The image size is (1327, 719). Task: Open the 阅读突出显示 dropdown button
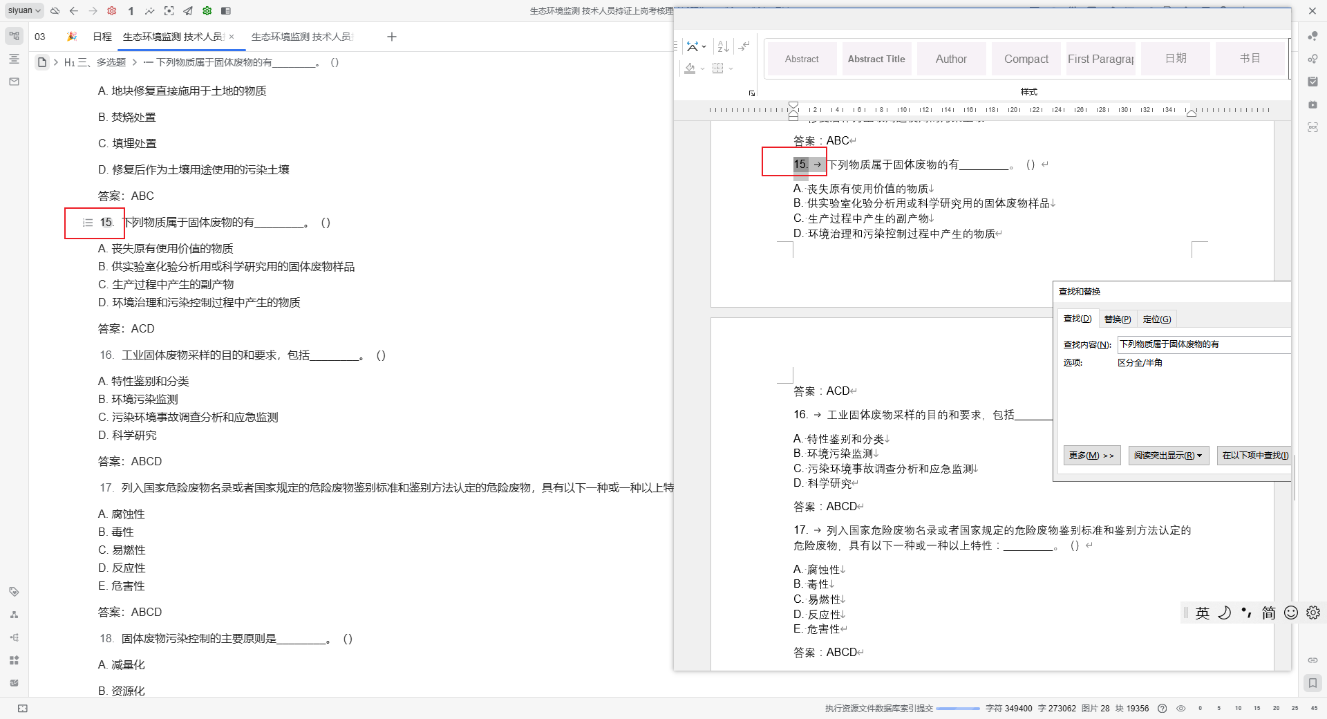[1168, 456]
